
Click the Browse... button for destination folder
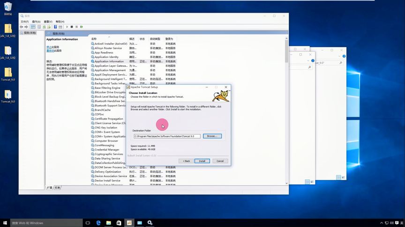point(212,136)
